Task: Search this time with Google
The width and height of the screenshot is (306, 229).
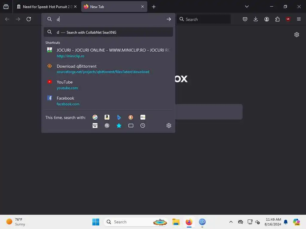Action: tap(95, 117)
